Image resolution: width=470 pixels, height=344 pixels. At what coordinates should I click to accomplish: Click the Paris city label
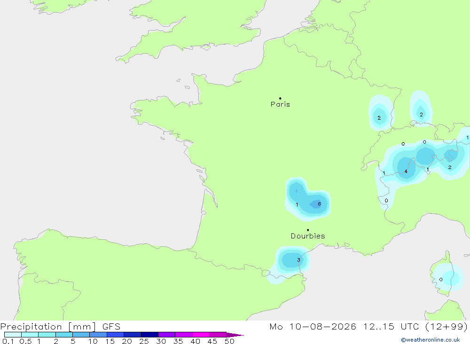280,104
